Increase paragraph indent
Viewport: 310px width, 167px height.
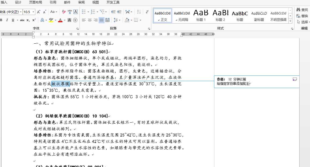tap(119, 12)
